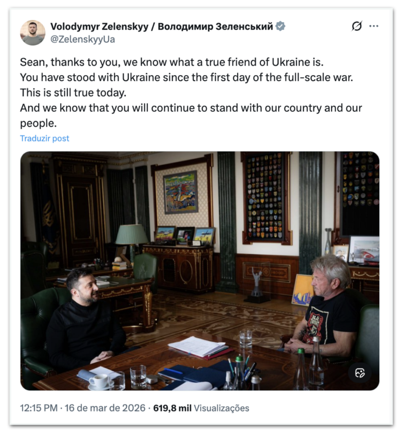Click the line starting "And we know that"
The image size is (402, 435).
[191, 108]
